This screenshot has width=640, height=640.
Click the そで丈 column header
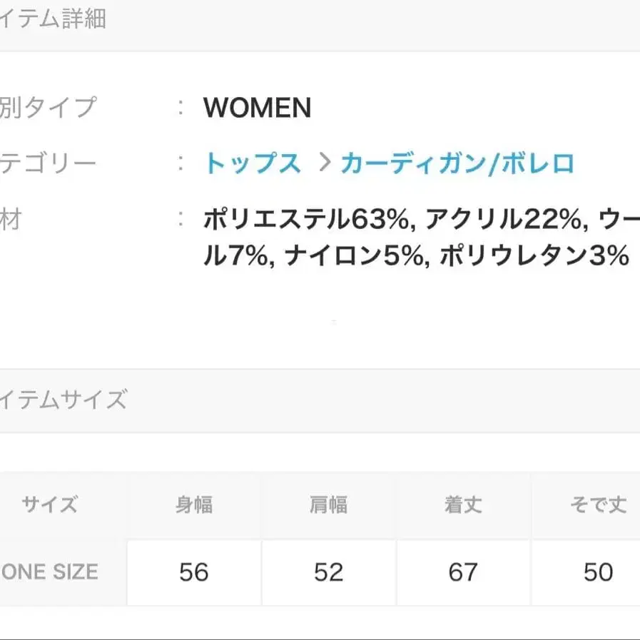(598, 506)
